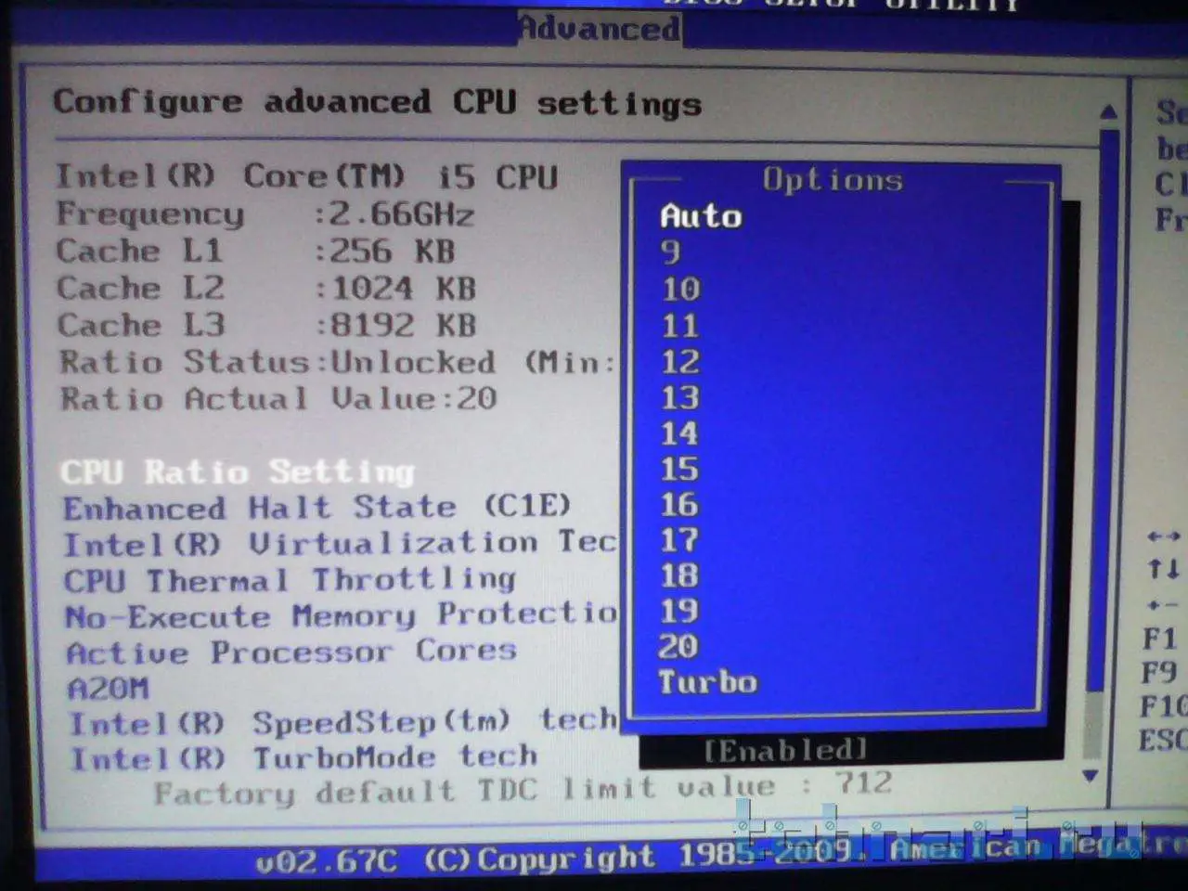Viewport: 1188px width, 891px height.
Task: Click the scrollbar down arrow
Action: point(1091,775)
